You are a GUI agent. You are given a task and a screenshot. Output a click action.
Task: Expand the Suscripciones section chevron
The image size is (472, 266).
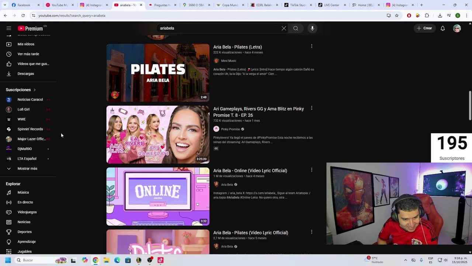35,90
